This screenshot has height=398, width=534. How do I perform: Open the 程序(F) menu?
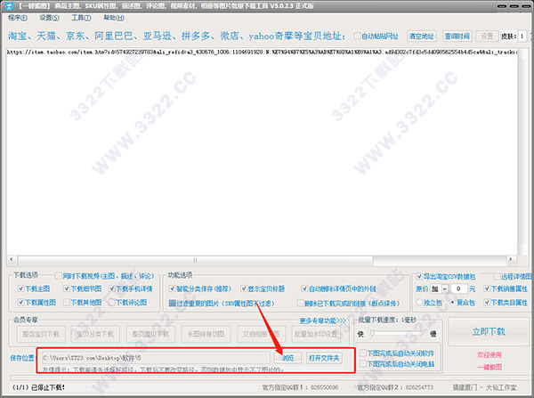coord(18,18)
